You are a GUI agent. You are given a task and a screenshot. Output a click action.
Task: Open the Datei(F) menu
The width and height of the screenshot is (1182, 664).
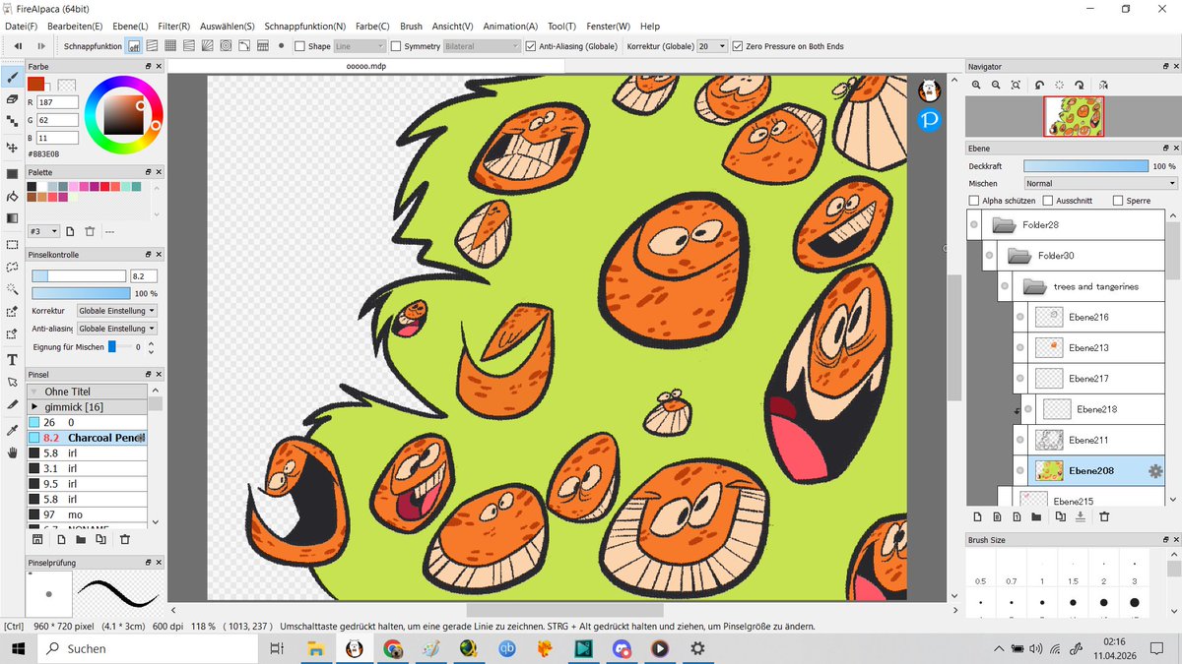[22, 27]
